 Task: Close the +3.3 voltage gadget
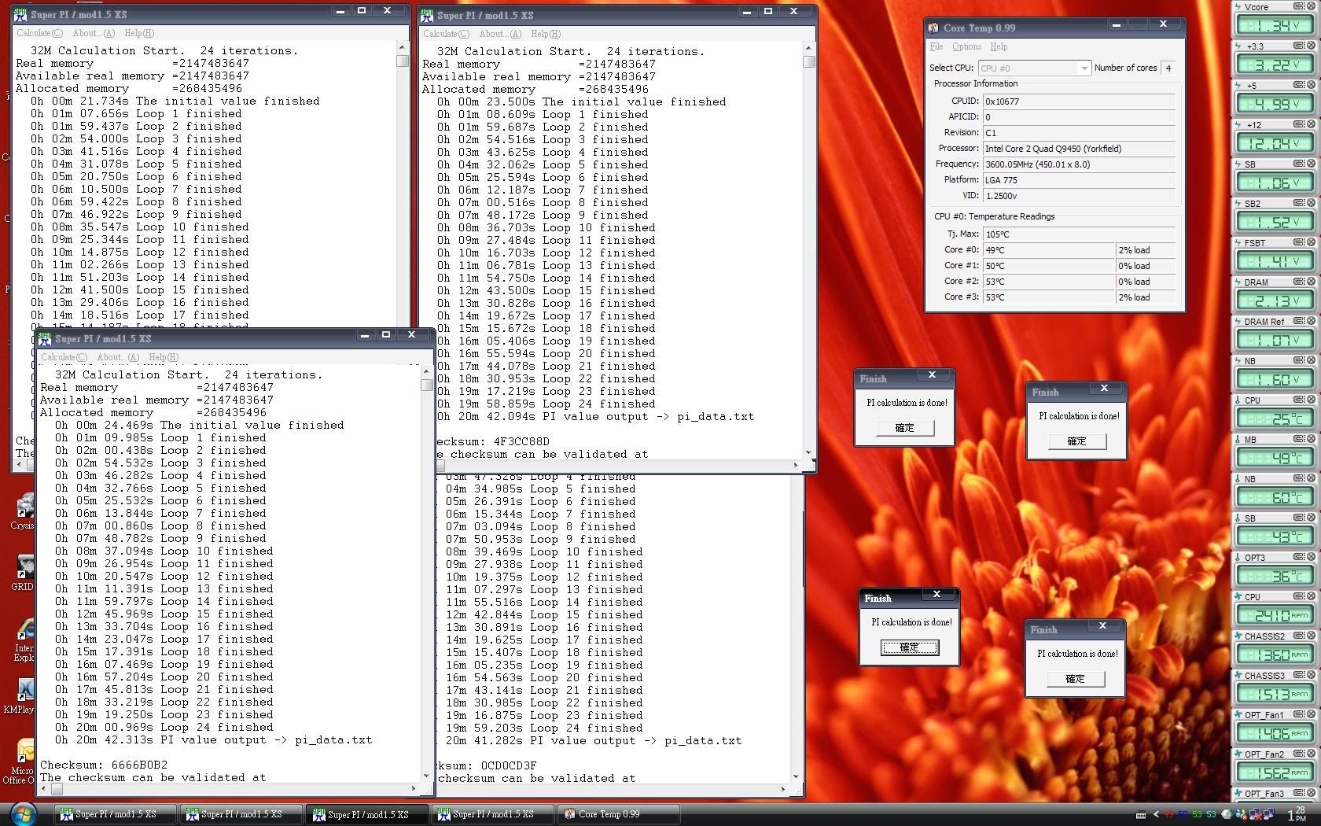[x=1311, y=46]
